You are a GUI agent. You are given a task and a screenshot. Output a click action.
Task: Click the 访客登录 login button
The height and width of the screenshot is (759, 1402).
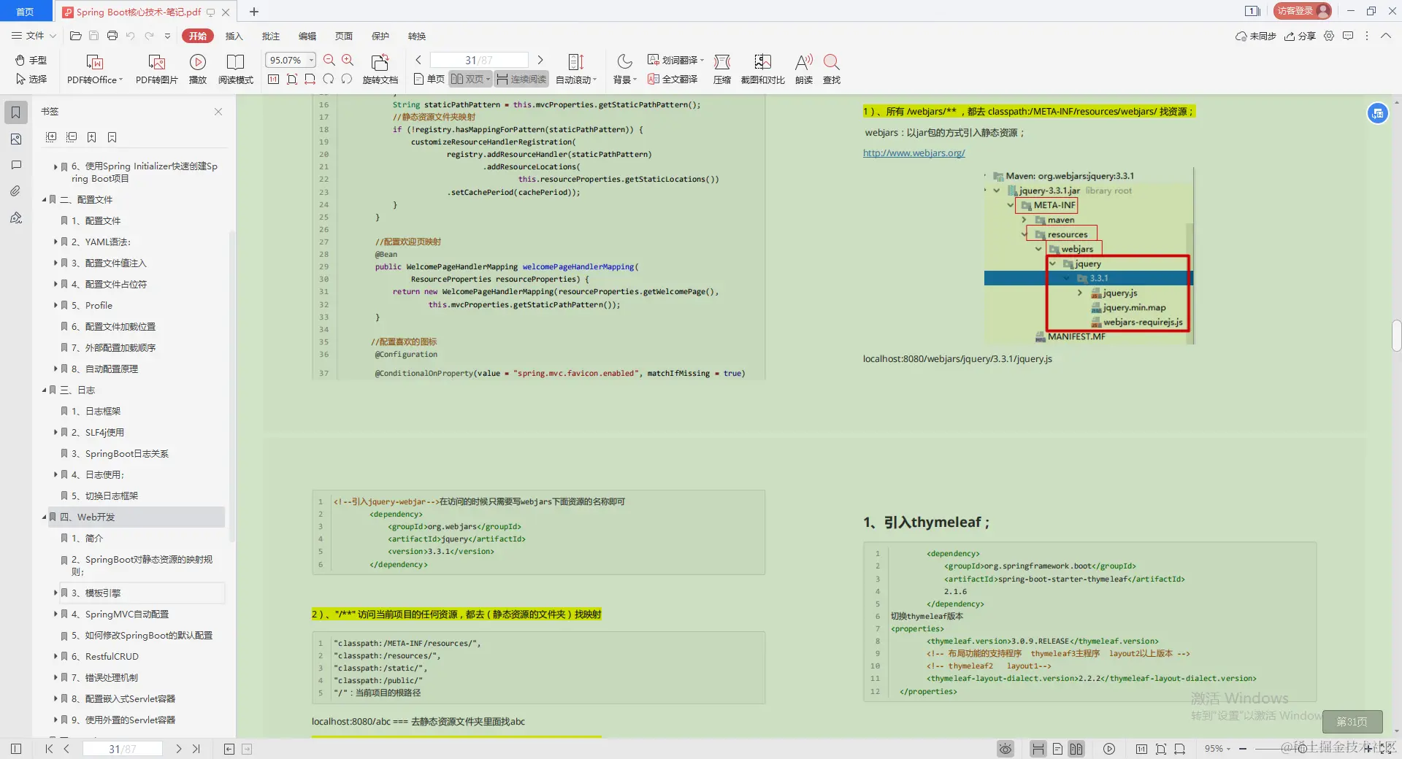point(1304,11)
